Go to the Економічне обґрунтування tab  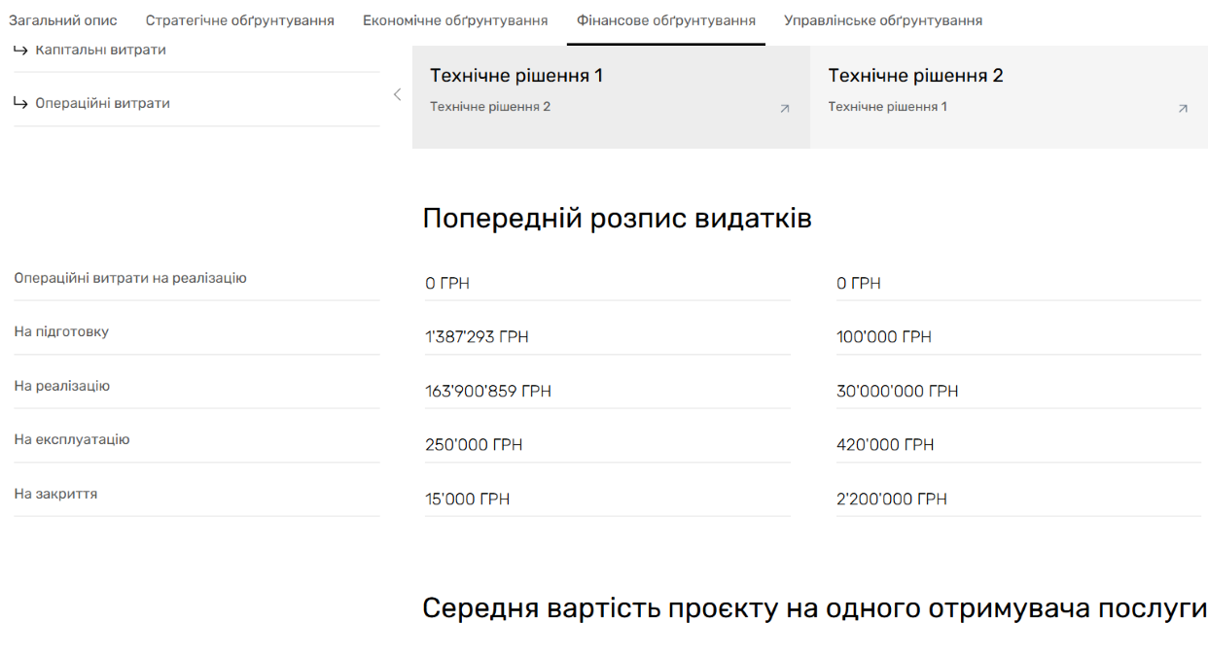(454, 20)
